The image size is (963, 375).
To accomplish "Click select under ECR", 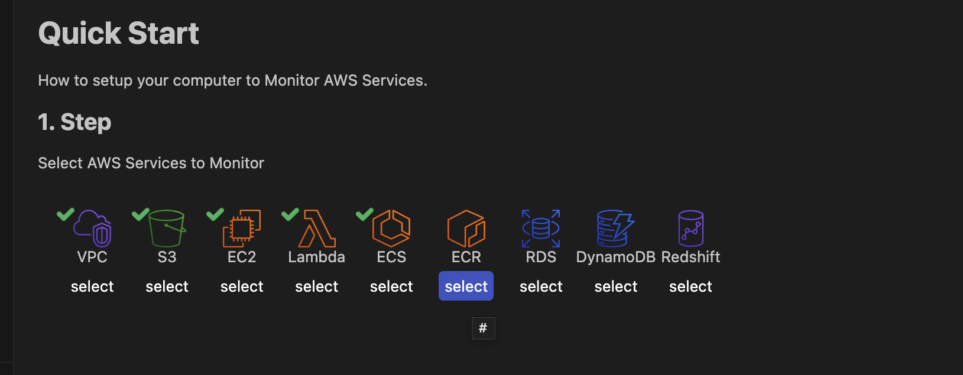I will point(466,286).
